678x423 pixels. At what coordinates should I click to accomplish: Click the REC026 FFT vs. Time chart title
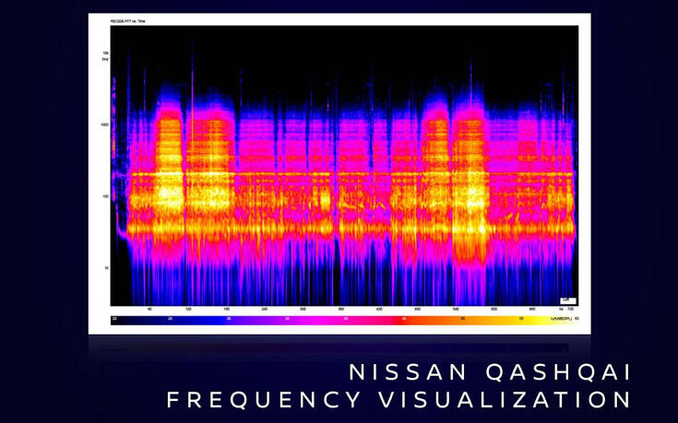(130, 19)
